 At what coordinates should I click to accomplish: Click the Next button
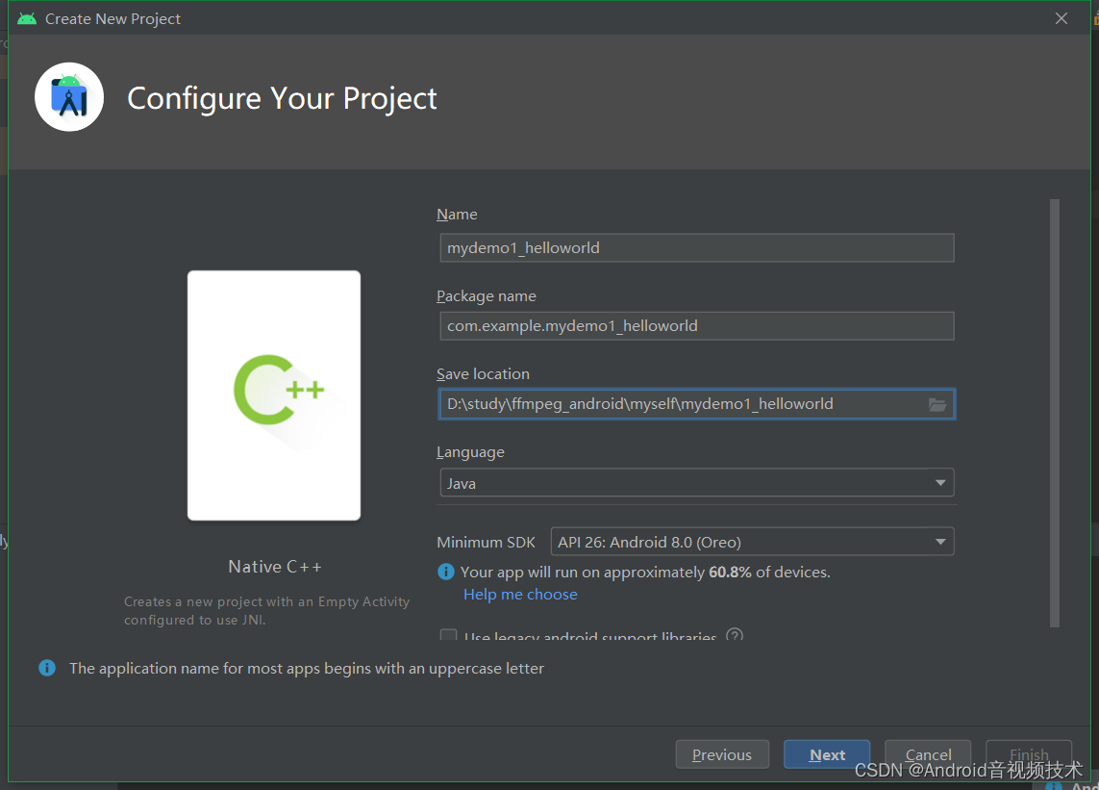826,754
